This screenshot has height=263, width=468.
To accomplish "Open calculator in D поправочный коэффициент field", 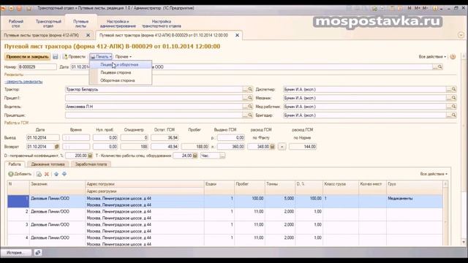I will coord(90,156).
